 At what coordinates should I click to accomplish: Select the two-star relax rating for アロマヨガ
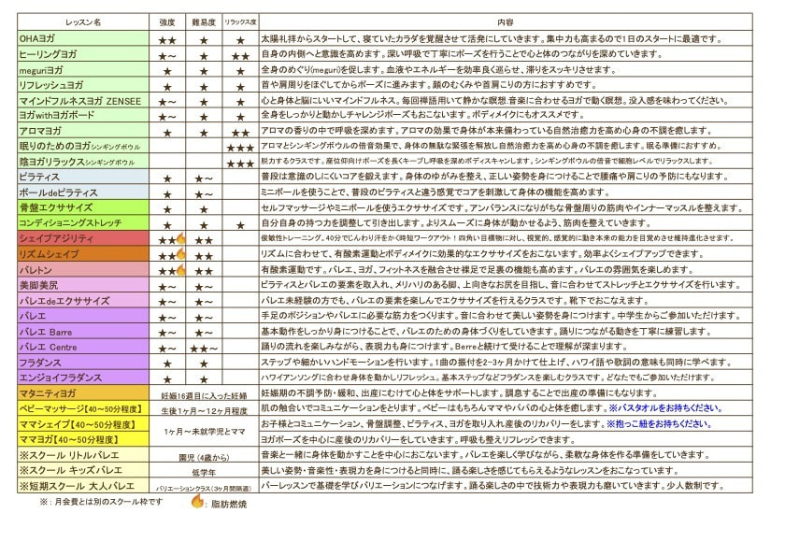pos(240,133)
